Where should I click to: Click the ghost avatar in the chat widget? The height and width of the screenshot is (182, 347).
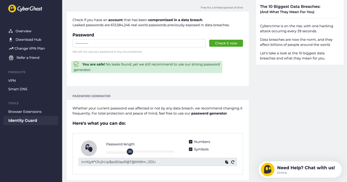tap(267, 170)
